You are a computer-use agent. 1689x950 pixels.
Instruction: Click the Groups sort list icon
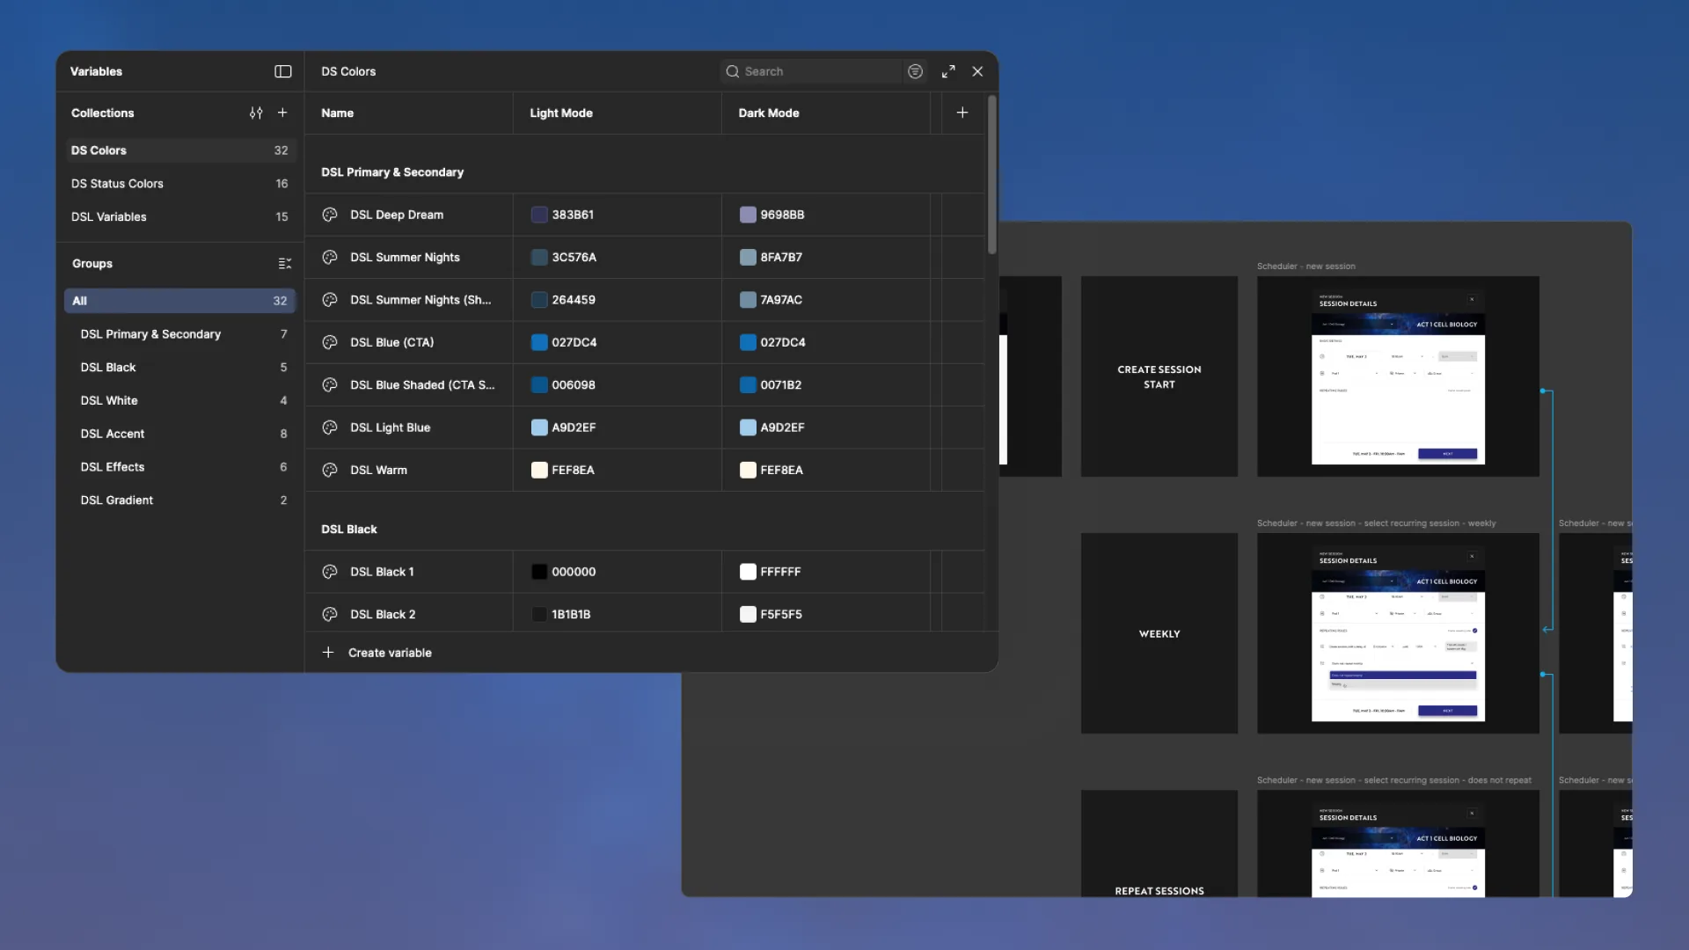[284, 263]
